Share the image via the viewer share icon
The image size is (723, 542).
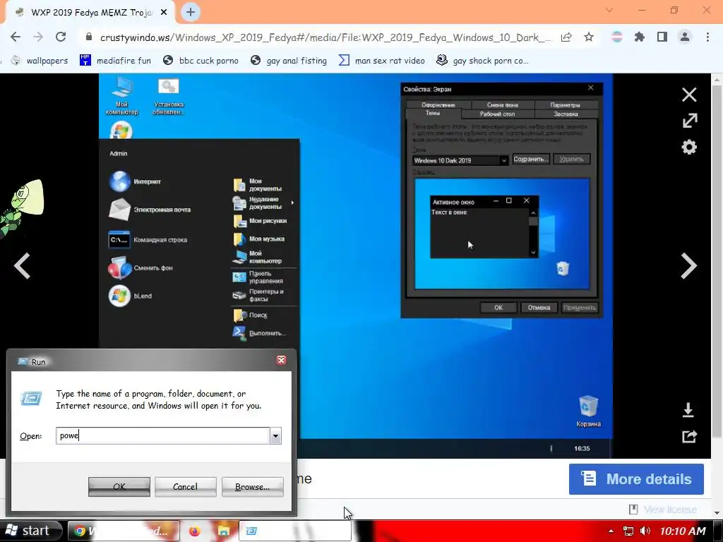click(x=689, y=436)
